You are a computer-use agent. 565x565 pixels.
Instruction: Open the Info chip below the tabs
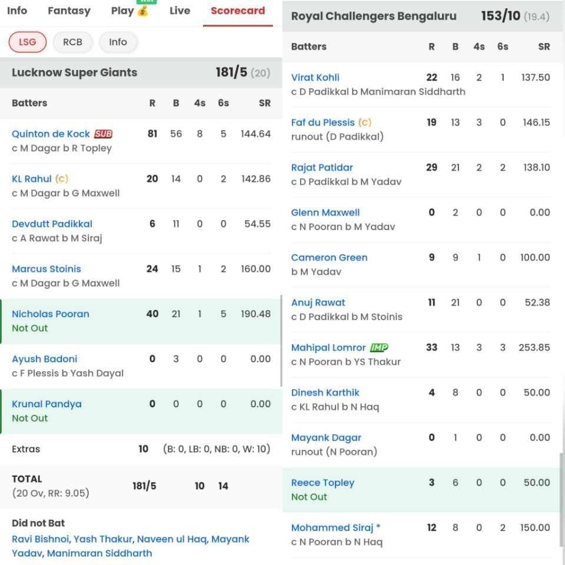118,42
